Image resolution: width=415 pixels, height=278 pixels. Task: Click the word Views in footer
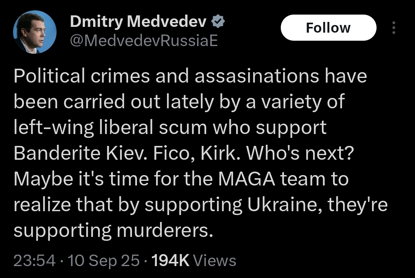tap(215, 261)
